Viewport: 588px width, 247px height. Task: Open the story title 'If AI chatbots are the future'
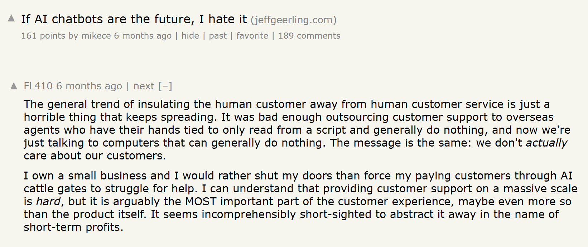(x=134, y=19)
